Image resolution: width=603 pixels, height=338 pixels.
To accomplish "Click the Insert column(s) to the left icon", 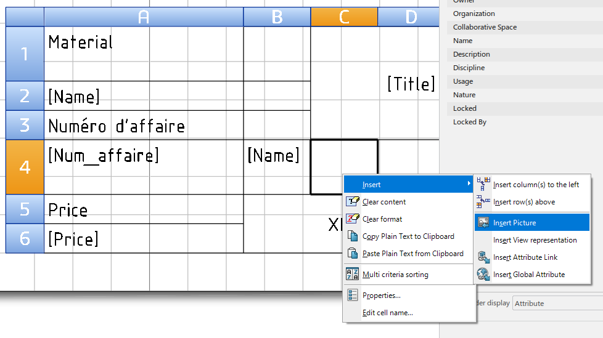I will coord(483,184).
